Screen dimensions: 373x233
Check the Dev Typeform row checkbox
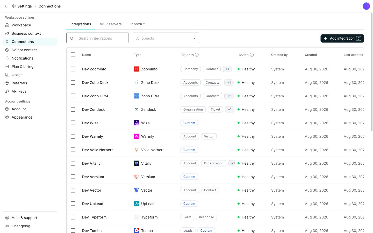[73, 217]
